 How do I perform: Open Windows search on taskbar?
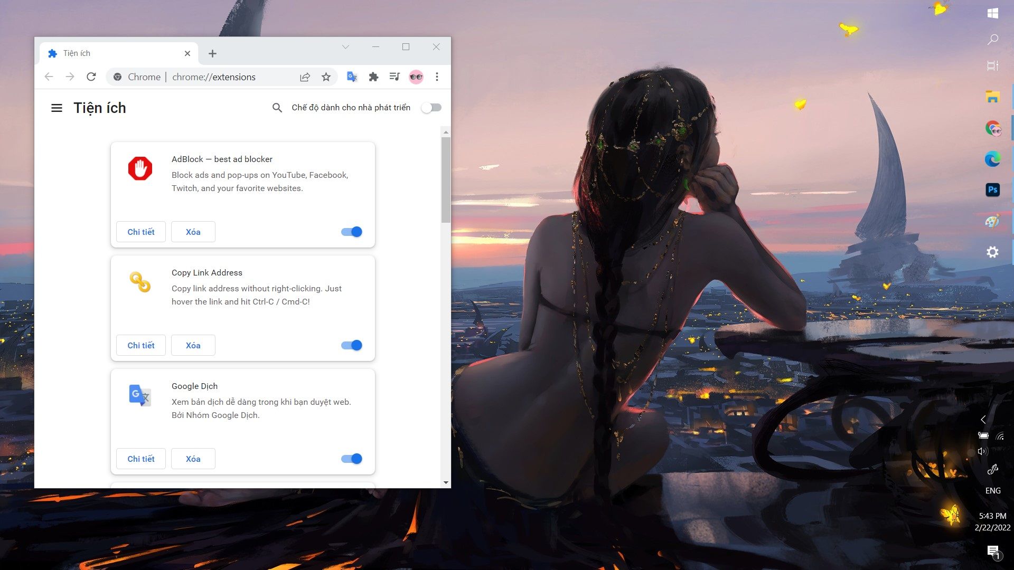point(993,40)
